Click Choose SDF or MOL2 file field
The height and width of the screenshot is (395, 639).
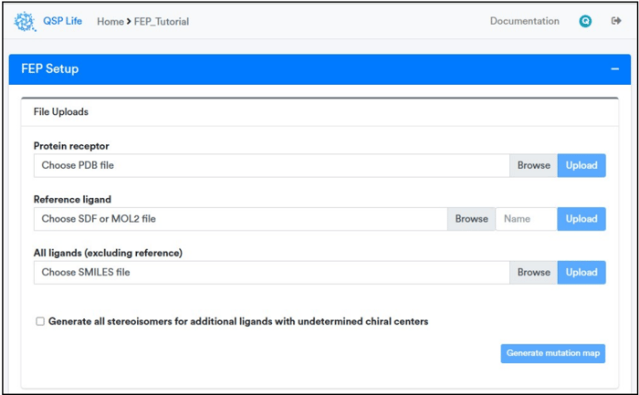pos(241,219)
